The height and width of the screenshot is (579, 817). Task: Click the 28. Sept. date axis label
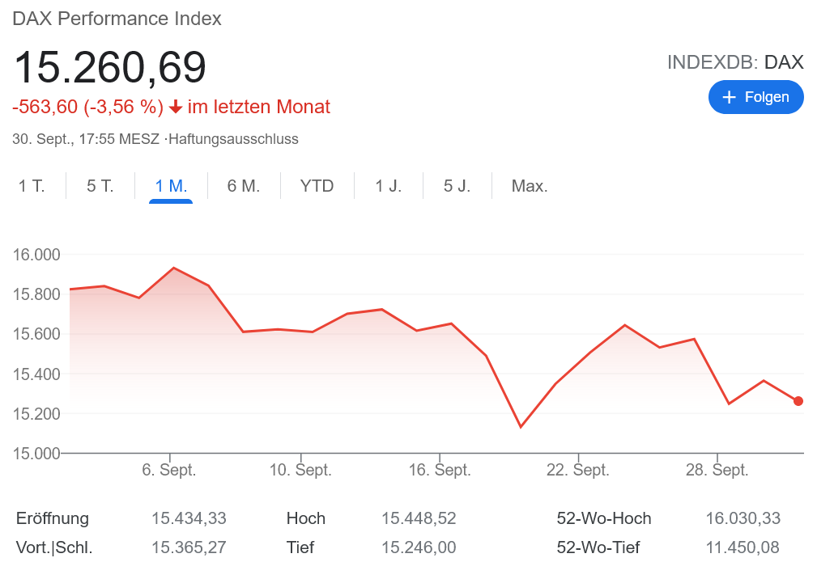pos(717,471)
